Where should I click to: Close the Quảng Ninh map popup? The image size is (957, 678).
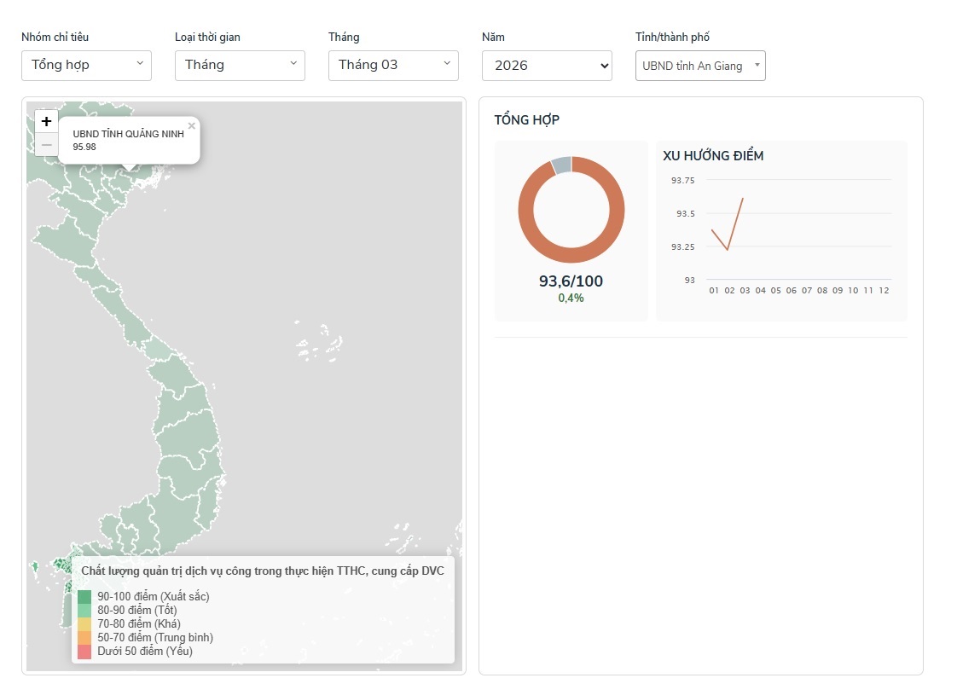pyautogui.click(x=192, y=125)
